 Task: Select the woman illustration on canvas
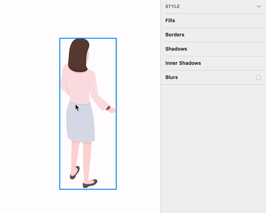pos(88,114)
